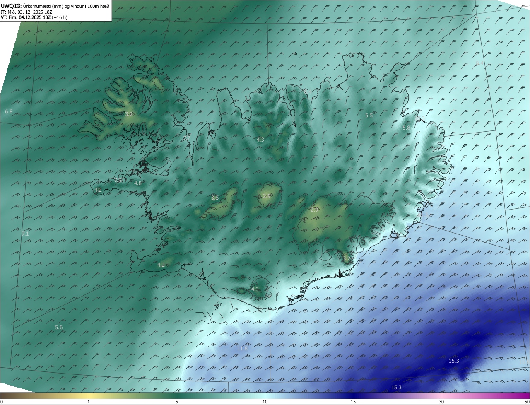Screen dimensions: 530x405
Task: Click the UWC/IG Úrkomumætti map title
Action: tap(55, 6)
